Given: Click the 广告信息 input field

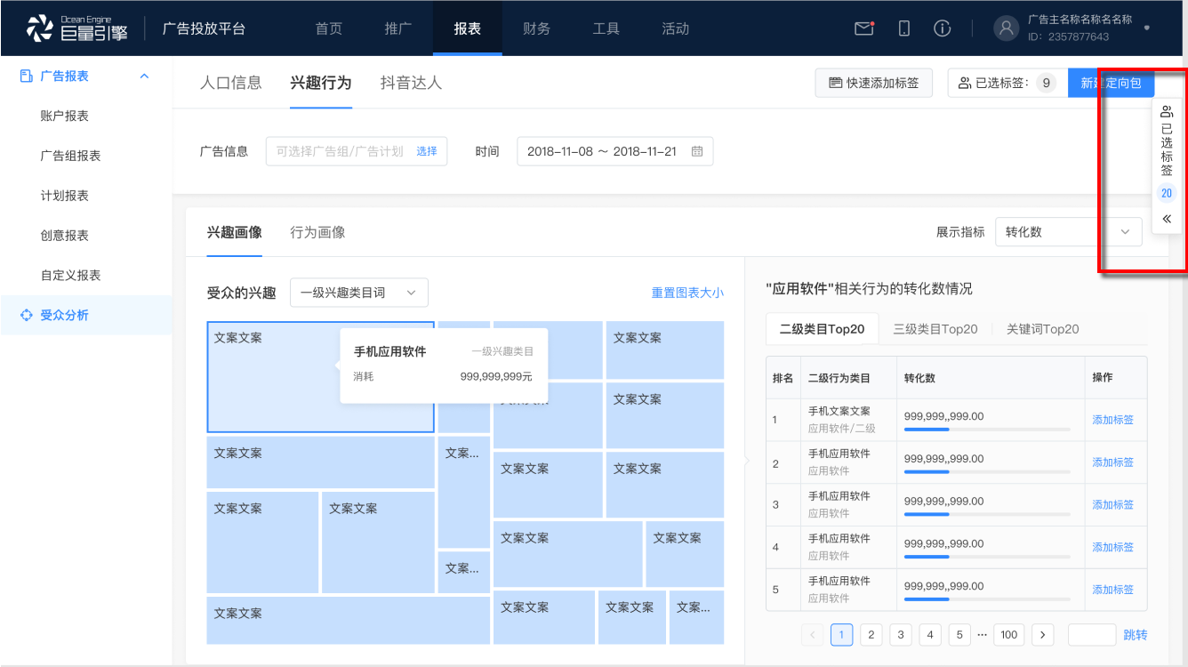Looking at the screenshot, I should (x=356, y=151).
